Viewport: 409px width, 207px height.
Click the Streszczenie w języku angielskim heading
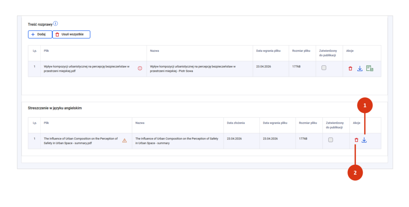55,108
